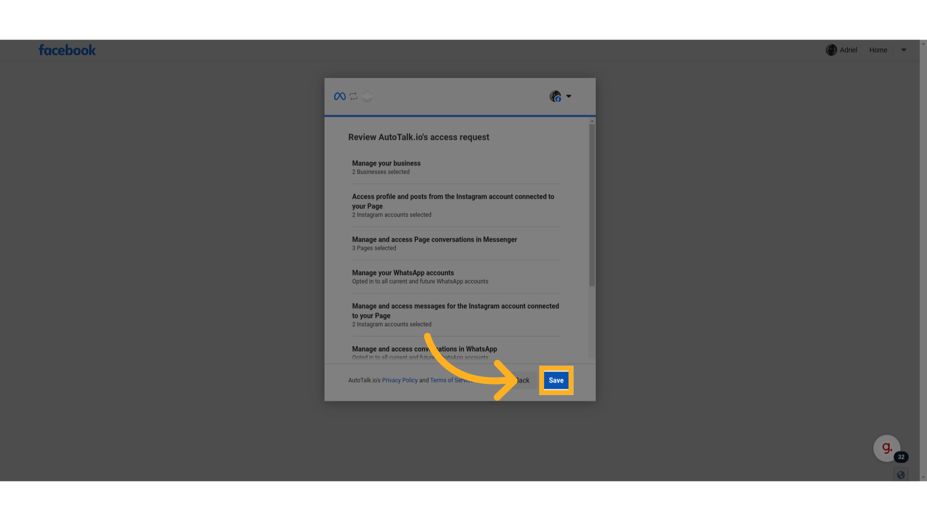The height and width of the screenshot is (521, 927).
Task: Click the globe icon at bottom right
Action: pos(901,475)
